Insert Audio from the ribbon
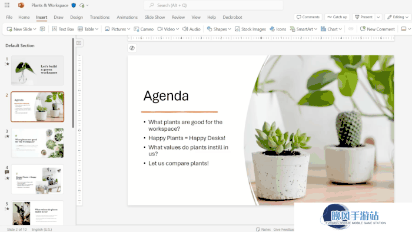 pos(191,29)
